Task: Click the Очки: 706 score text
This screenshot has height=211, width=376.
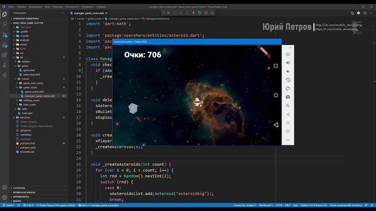Action: pos(143,55)
